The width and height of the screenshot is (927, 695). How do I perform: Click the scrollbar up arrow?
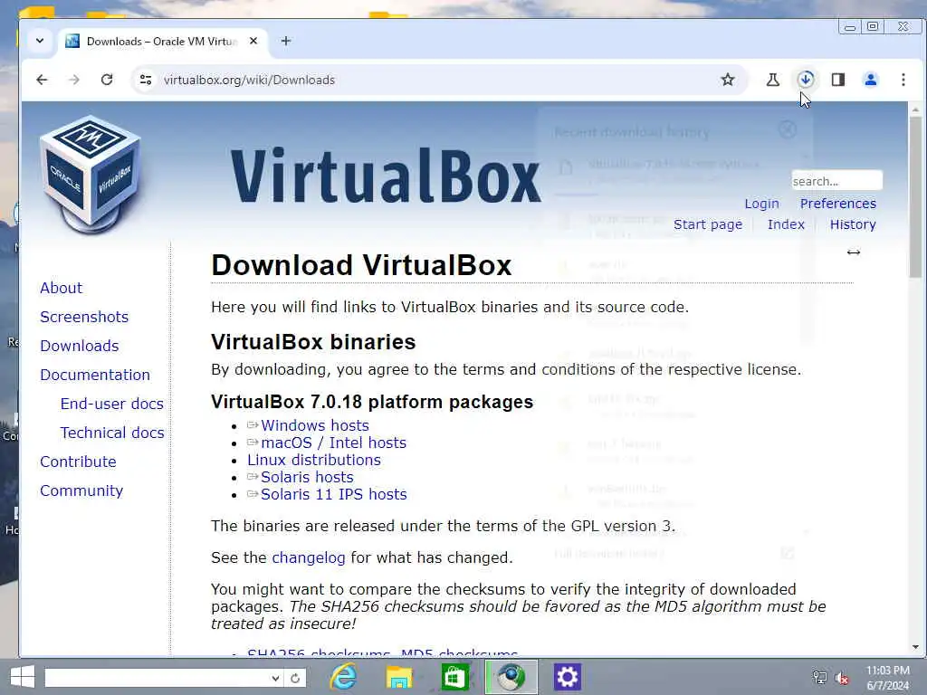[915, 109]
